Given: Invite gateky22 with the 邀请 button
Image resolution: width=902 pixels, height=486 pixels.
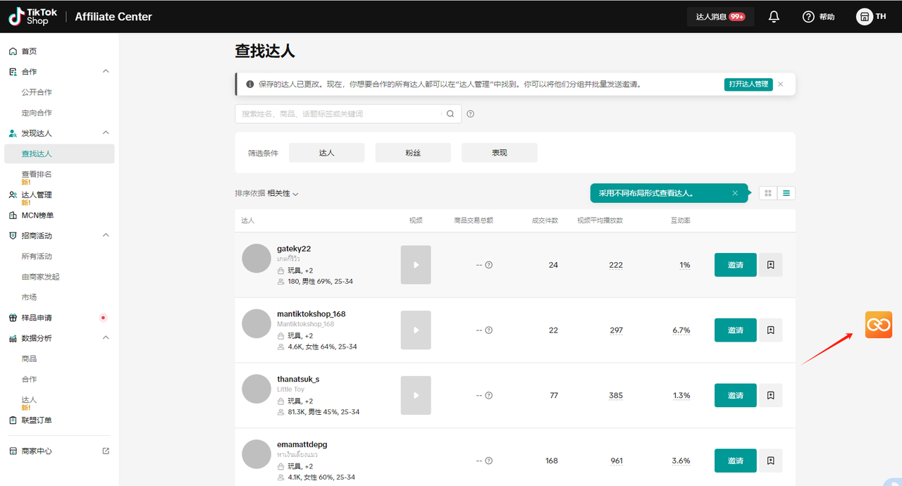Looking at the screenshot, I should pos(736,265).
